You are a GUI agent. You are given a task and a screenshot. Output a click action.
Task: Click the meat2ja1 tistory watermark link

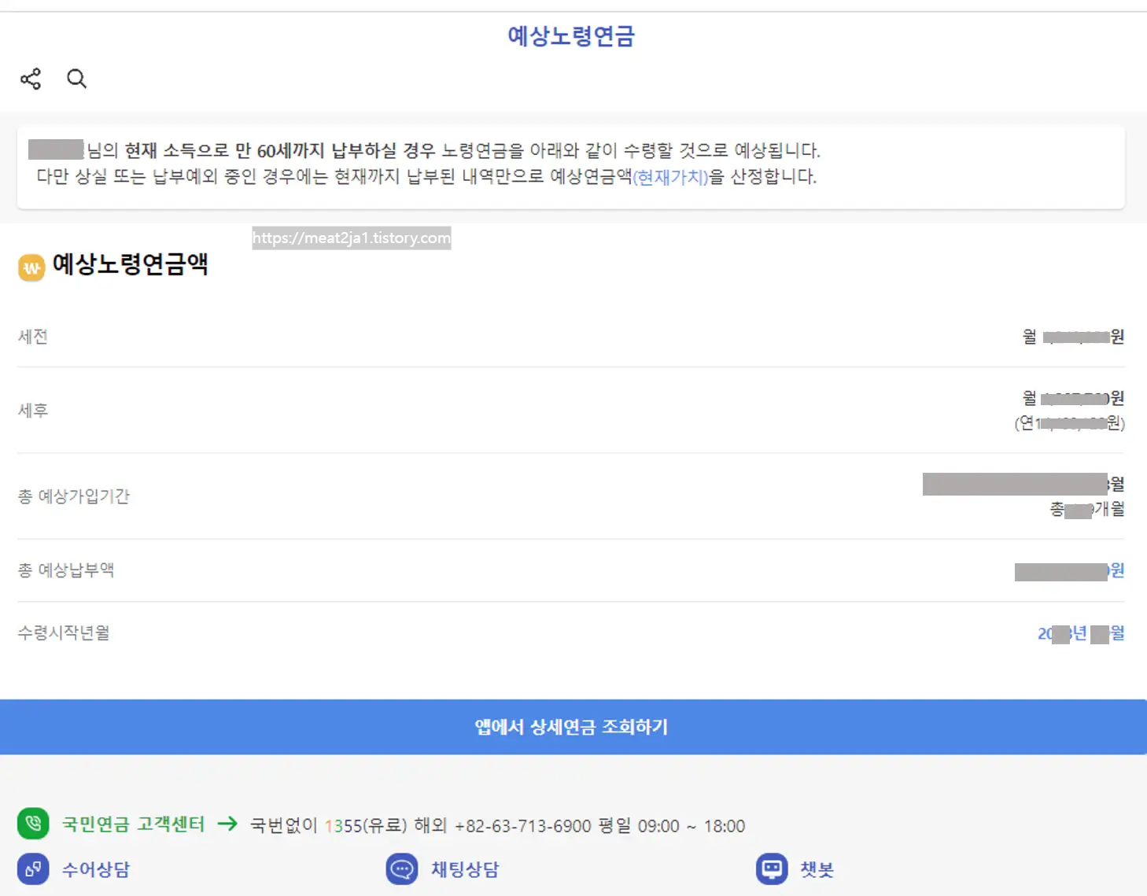click(x=352, y=238)
